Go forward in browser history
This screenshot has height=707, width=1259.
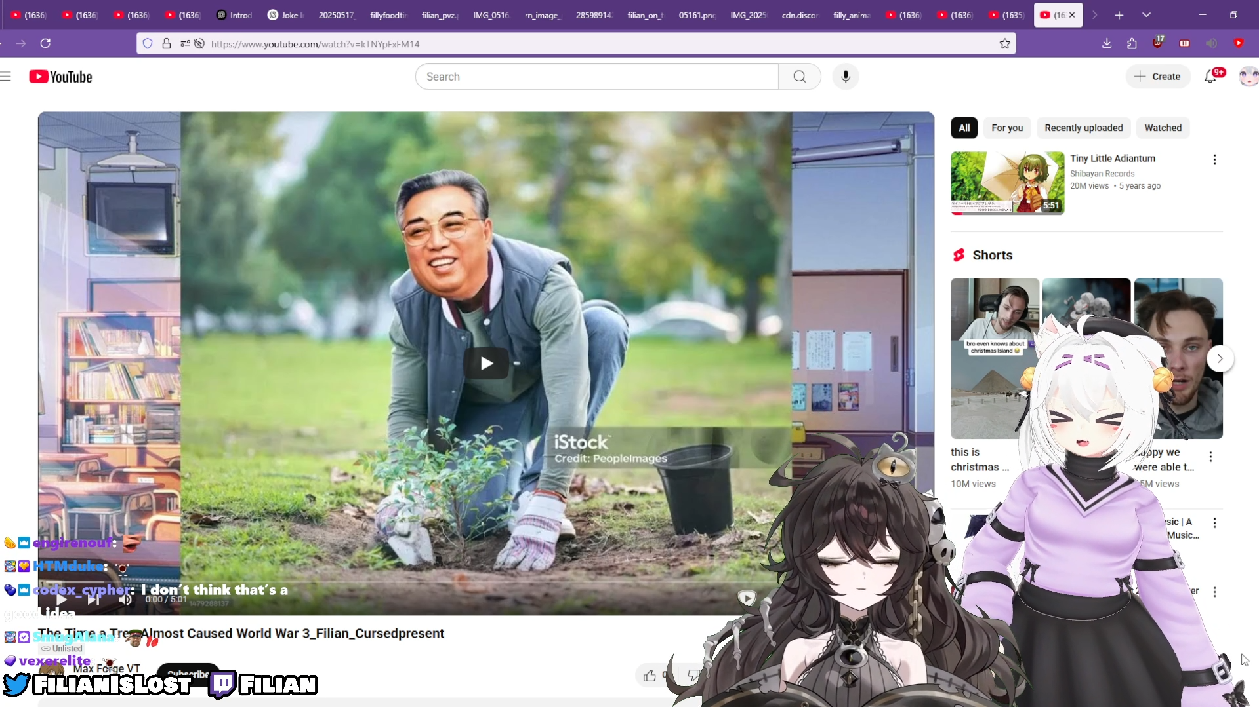21,43
